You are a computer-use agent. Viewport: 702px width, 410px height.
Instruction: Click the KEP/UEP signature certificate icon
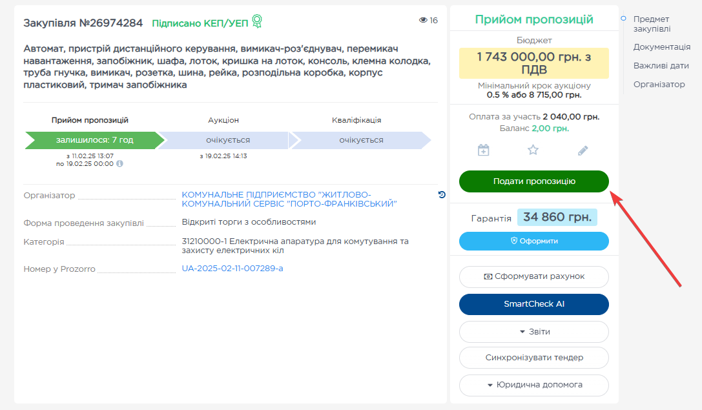click(x=257, y=22)
